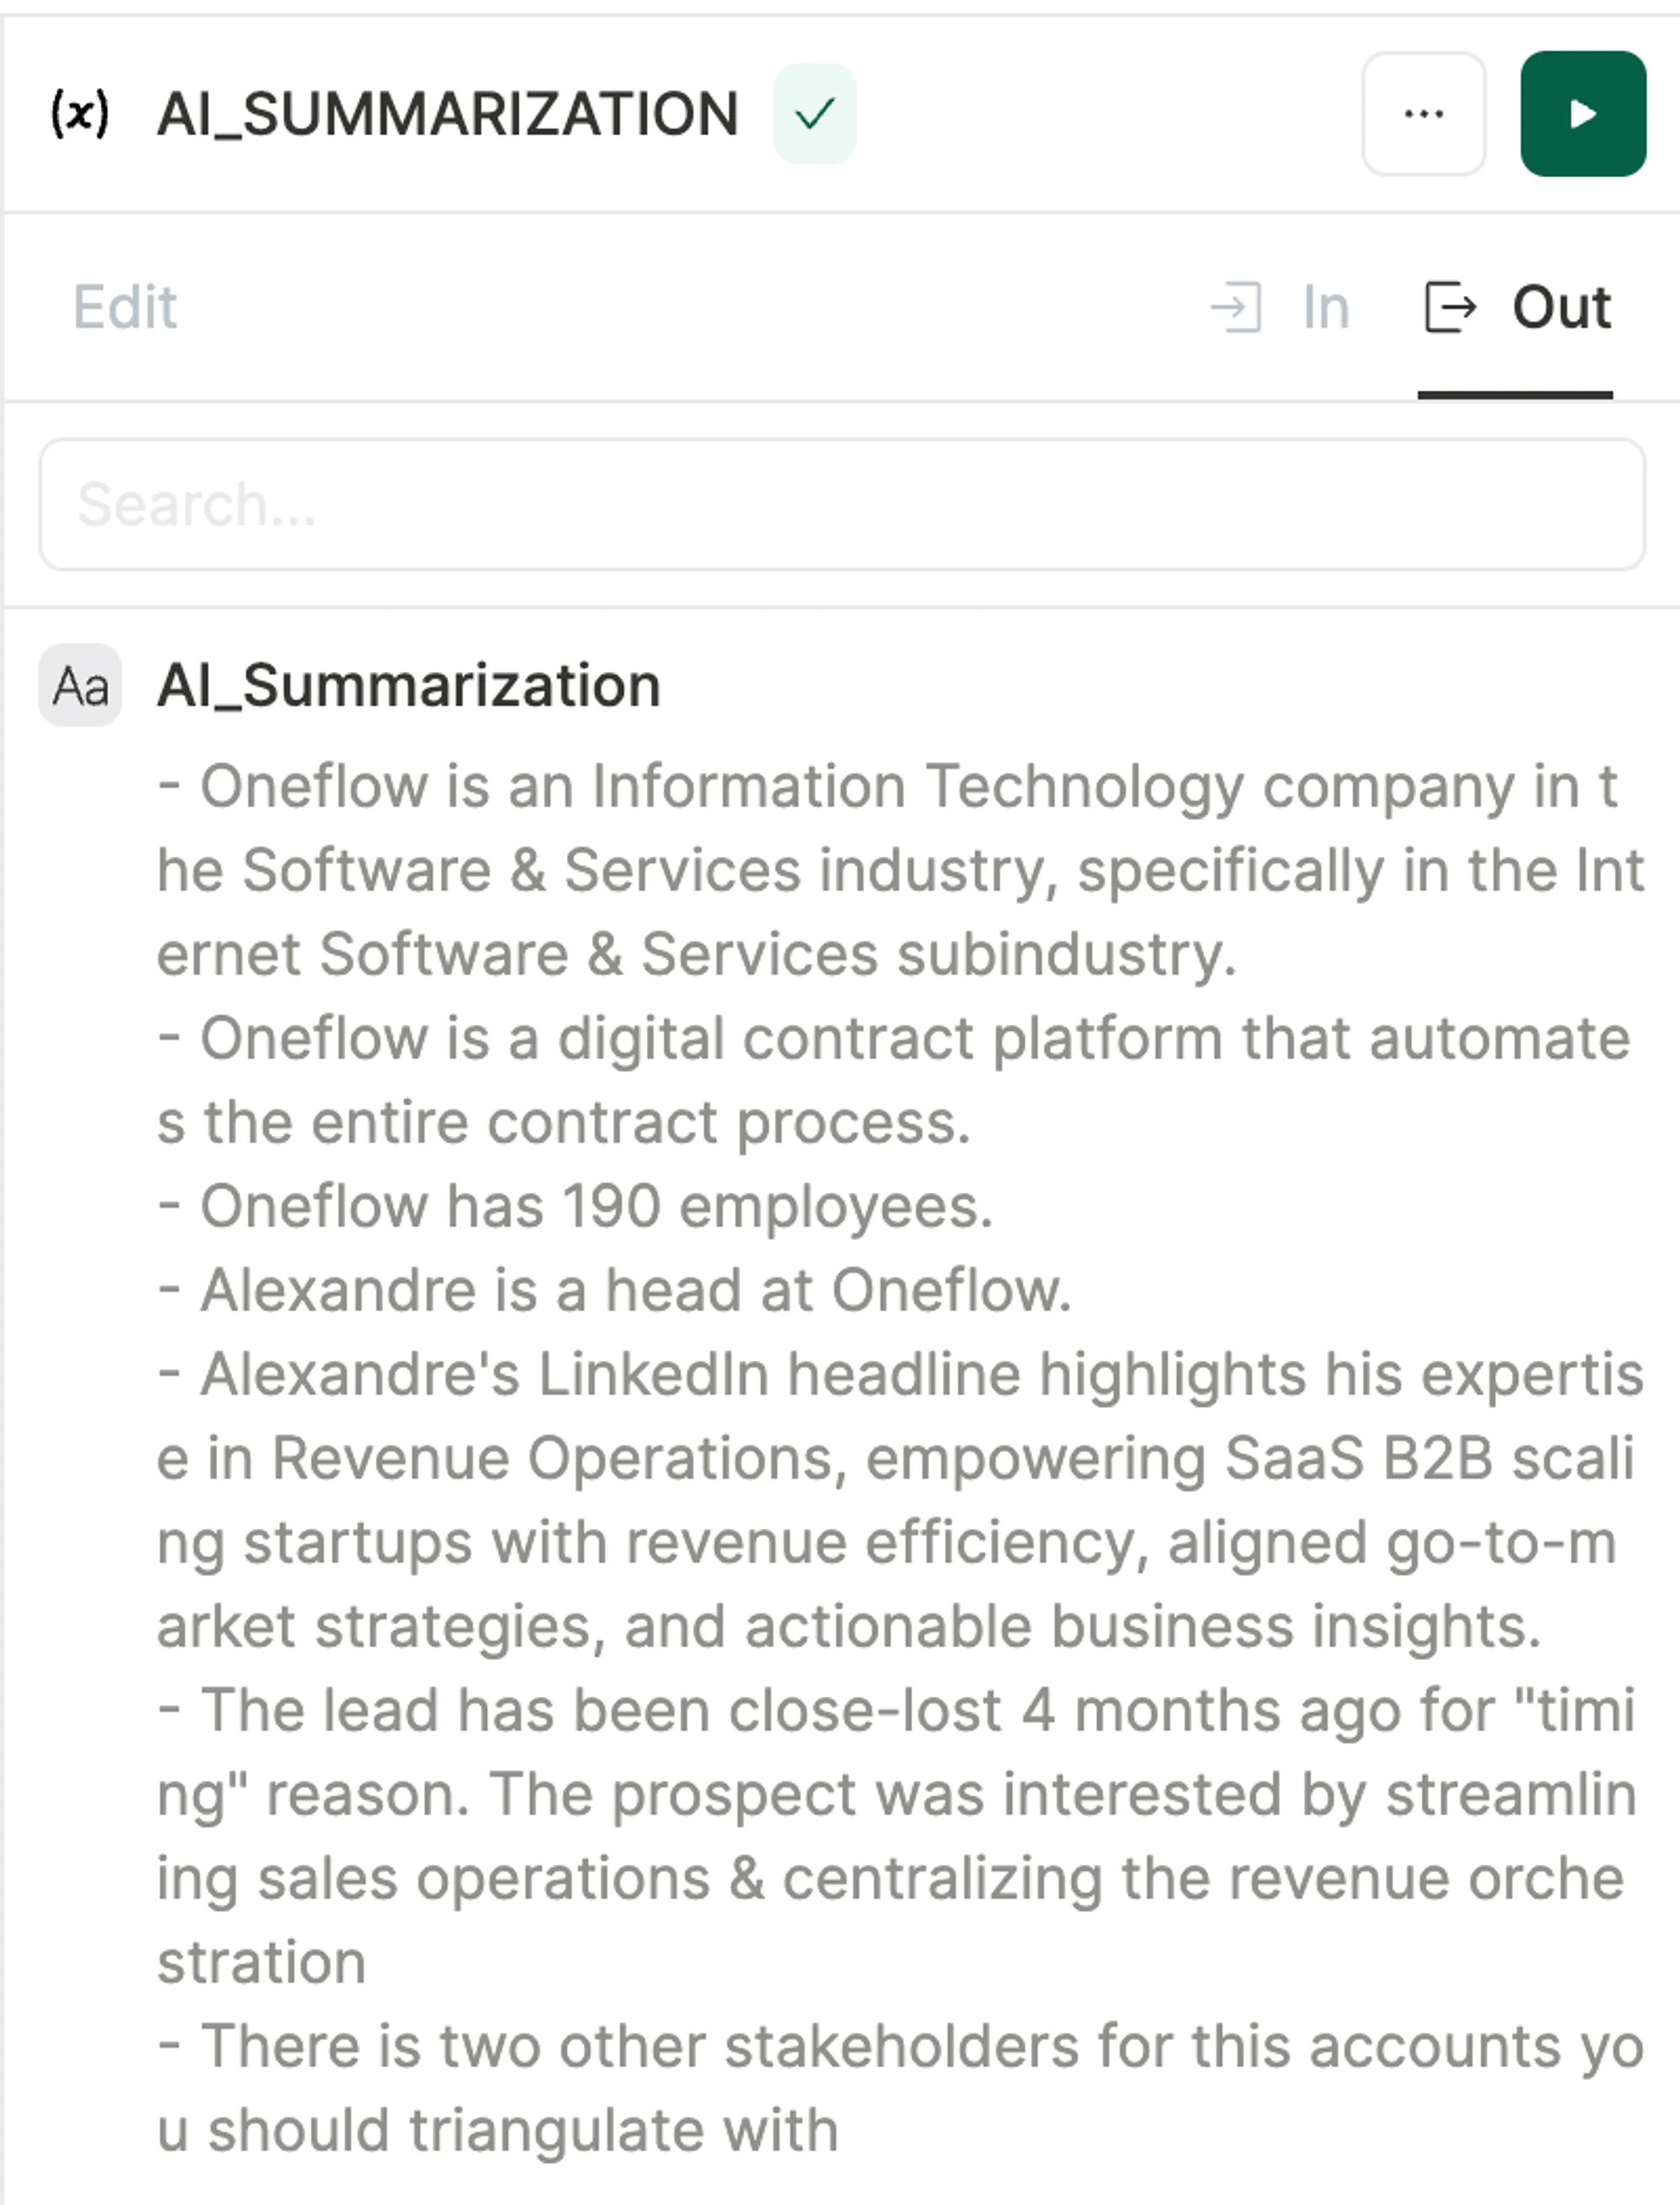
Task: Switch to the Edit tab
Action: pos(125,307)
